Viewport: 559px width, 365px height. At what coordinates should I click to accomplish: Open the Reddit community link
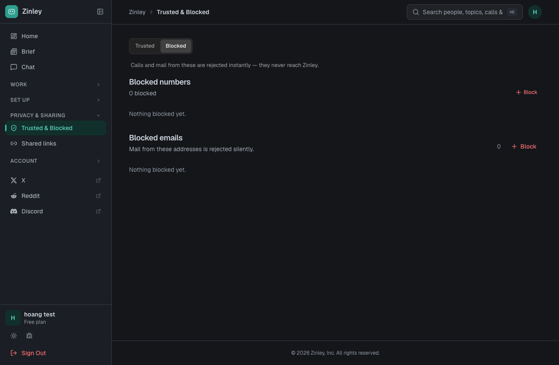pos(55,196)
